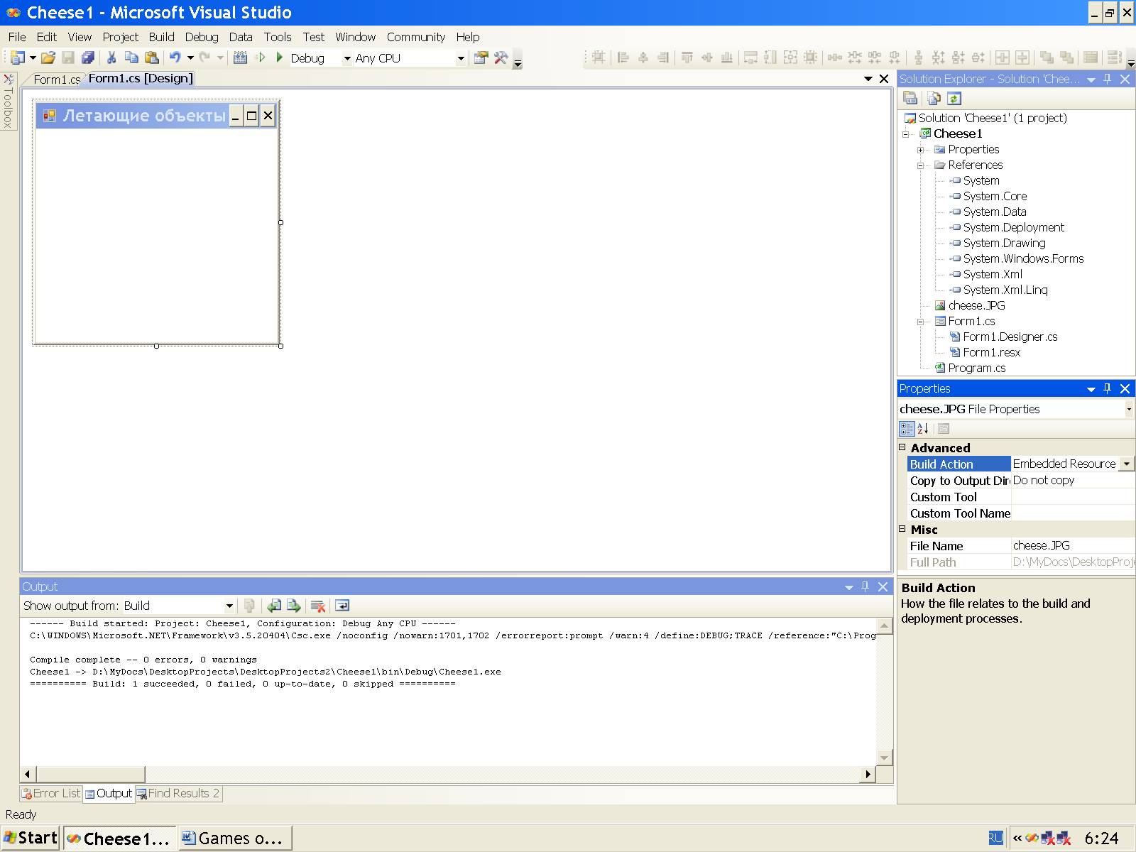1136x852 pixels.
Task: Click the Open File toolbar icon
Action: (x=48, y=58)
